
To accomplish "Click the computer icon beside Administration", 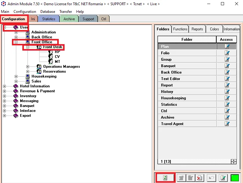I will pos(28,32).
